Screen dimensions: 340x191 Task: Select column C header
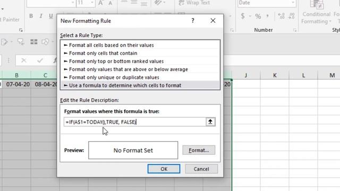coord(45,75)
